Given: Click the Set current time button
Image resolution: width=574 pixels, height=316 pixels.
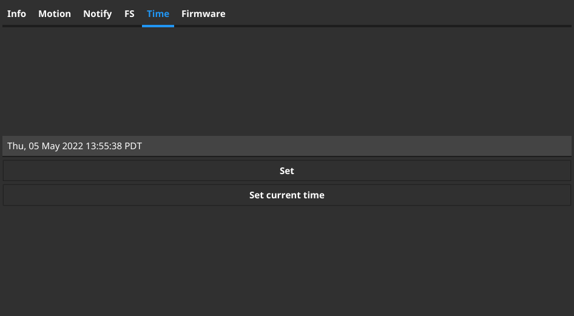Looking at the screenshot, I should coord(287,195).
